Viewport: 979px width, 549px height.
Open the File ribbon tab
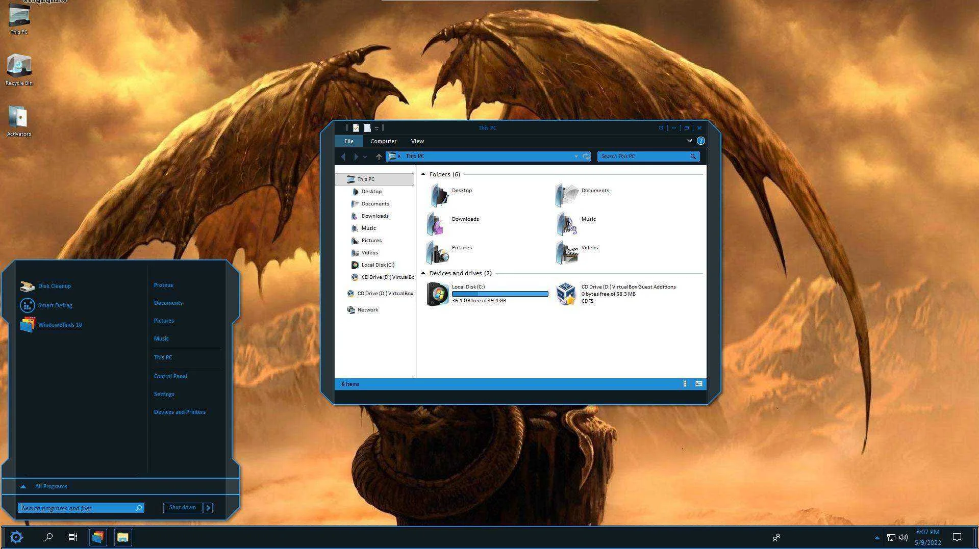pos(349,141)
